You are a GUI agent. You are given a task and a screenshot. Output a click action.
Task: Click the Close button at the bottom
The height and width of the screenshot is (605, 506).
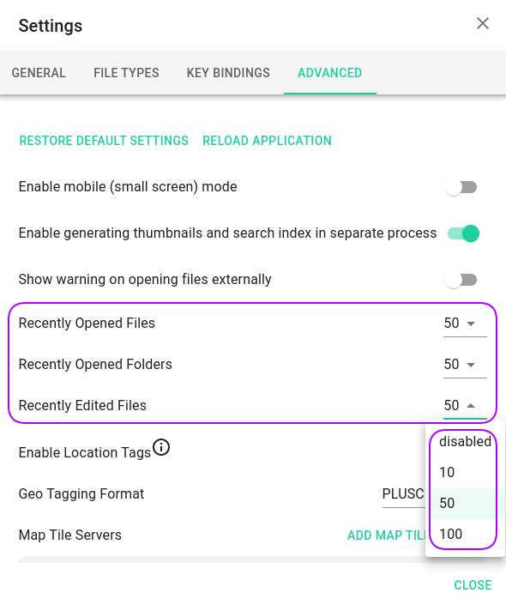coord(473,585)
